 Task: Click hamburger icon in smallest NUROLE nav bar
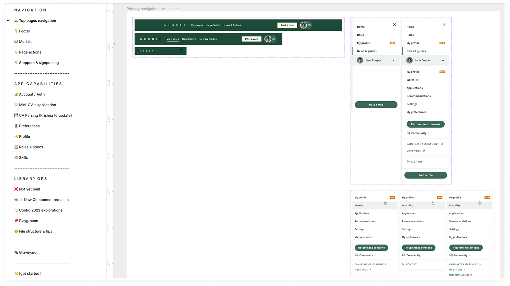[181, 51]
